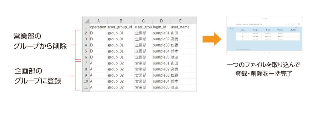
Task: Click the operation header cell A1
Action: 98,27
